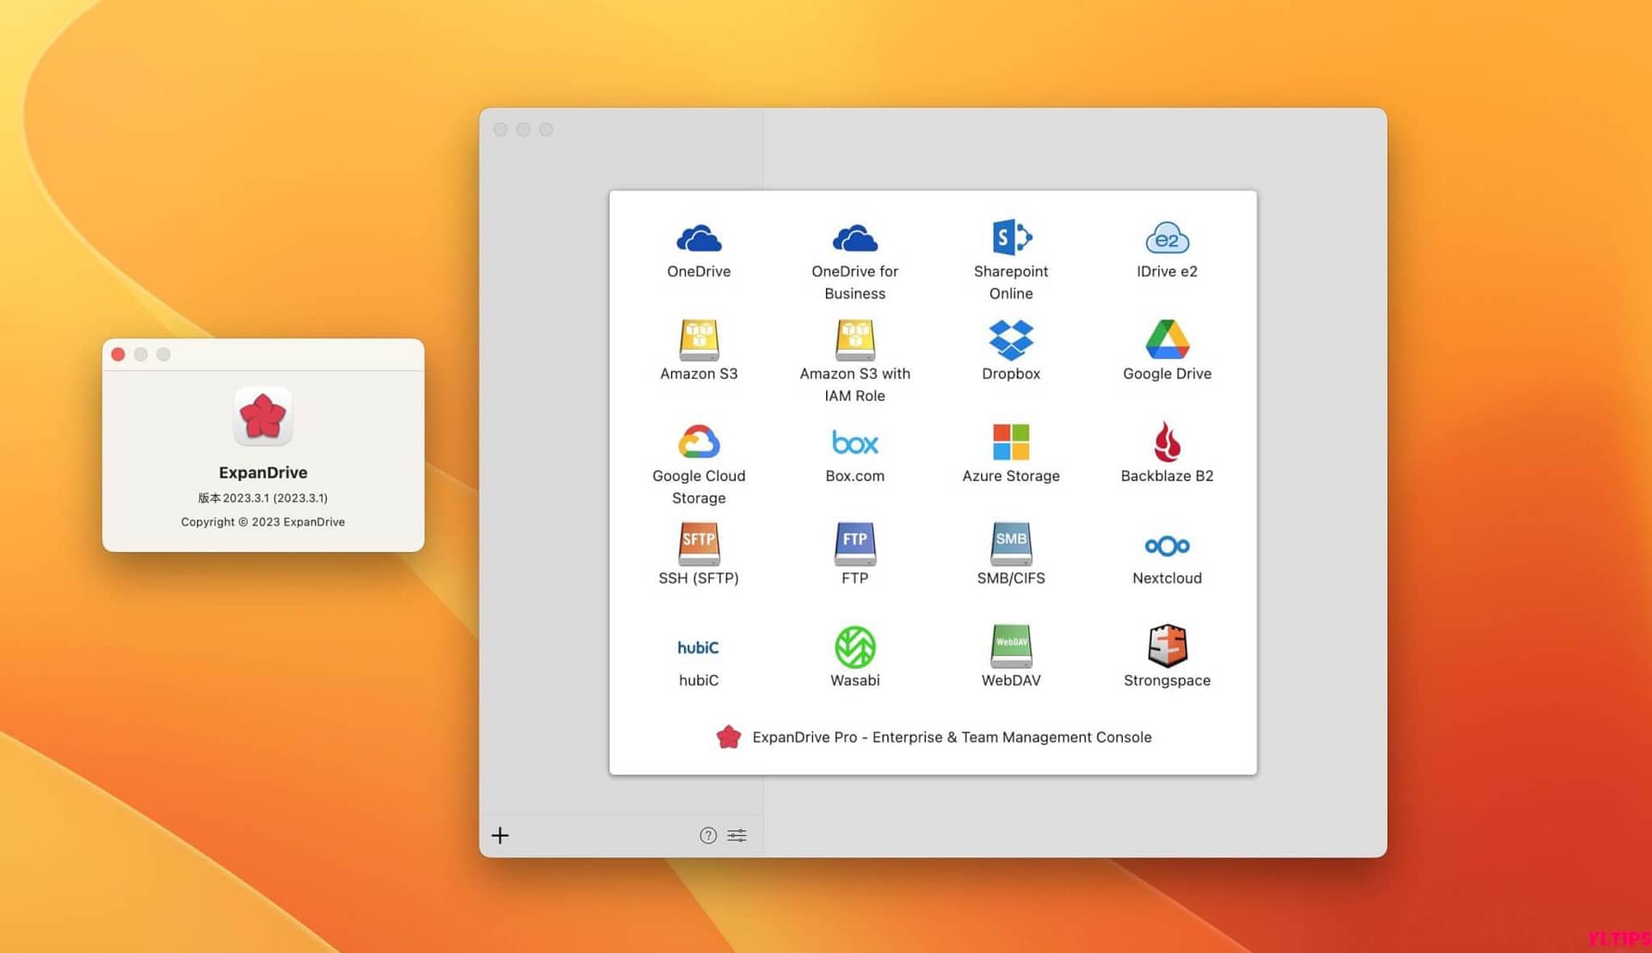Open the preferences/settings panel
The image size is (1652, 953).
coord(738,837)
